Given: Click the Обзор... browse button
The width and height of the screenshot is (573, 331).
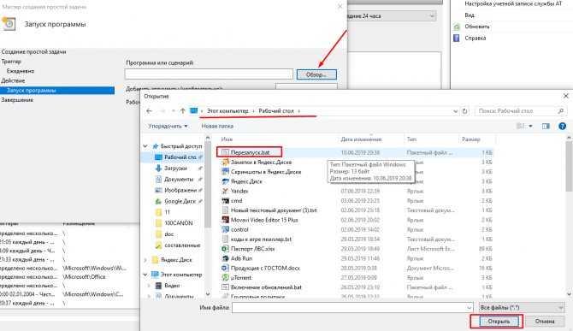Looking at the screenshot, I should (316, 74).
